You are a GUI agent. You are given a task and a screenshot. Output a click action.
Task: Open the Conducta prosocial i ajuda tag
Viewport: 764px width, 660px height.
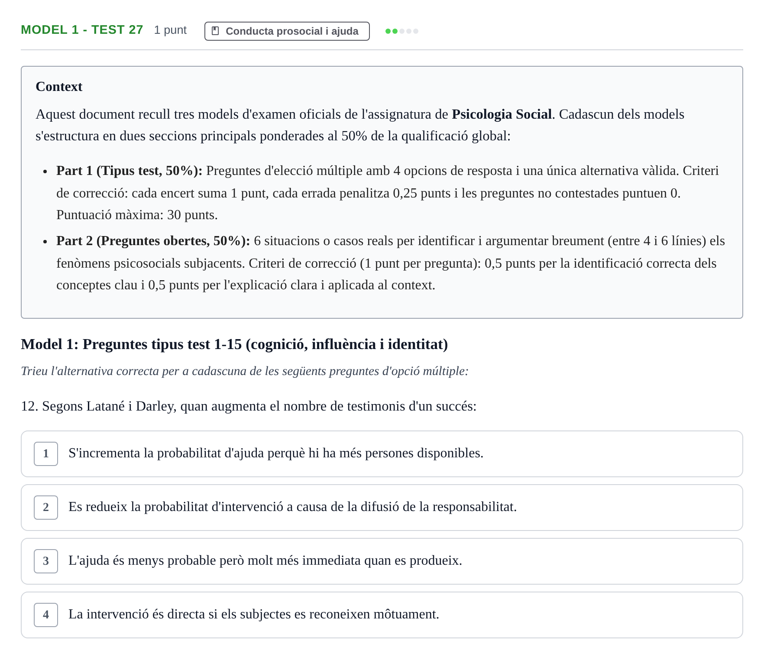click(287, 31)
